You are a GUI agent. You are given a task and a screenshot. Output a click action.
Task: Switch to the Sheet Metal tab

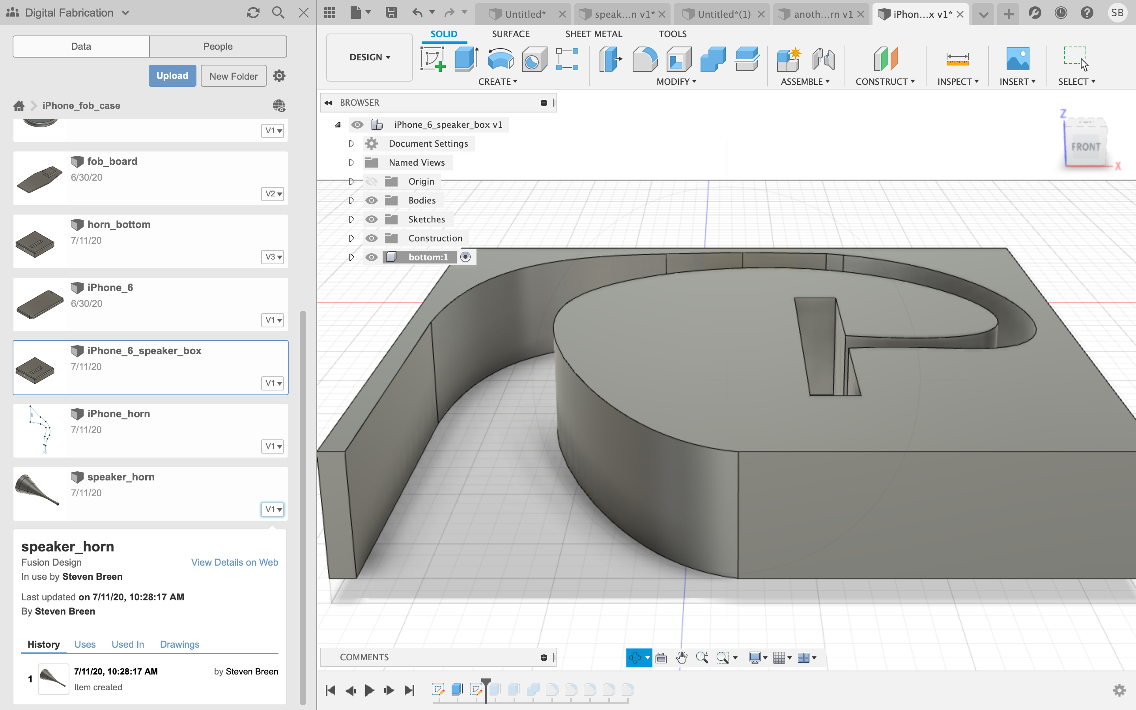point(594,34)
